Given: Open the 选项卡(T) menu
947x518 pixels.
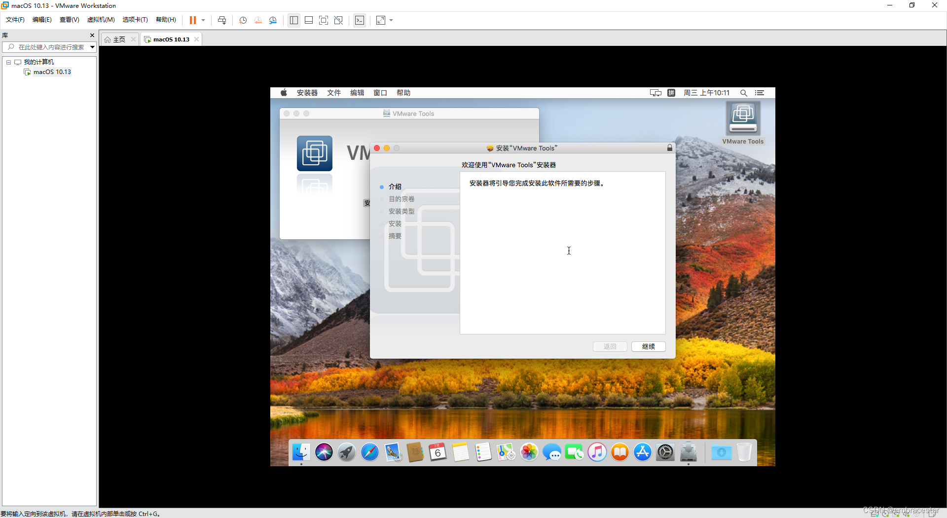Looking at the screenshot, I should click(x=135, y=20).
